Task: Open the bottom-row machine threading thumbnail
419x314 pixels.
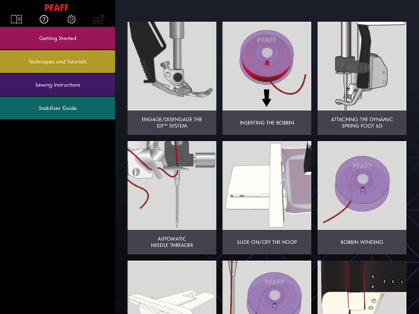Action: [362, 287]
